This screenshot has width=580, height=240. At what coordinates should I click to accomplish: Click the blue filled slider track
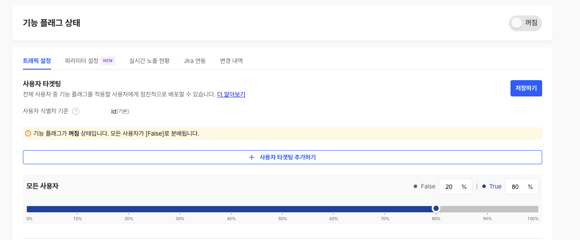pyautogui.click(x=229, y=209)
